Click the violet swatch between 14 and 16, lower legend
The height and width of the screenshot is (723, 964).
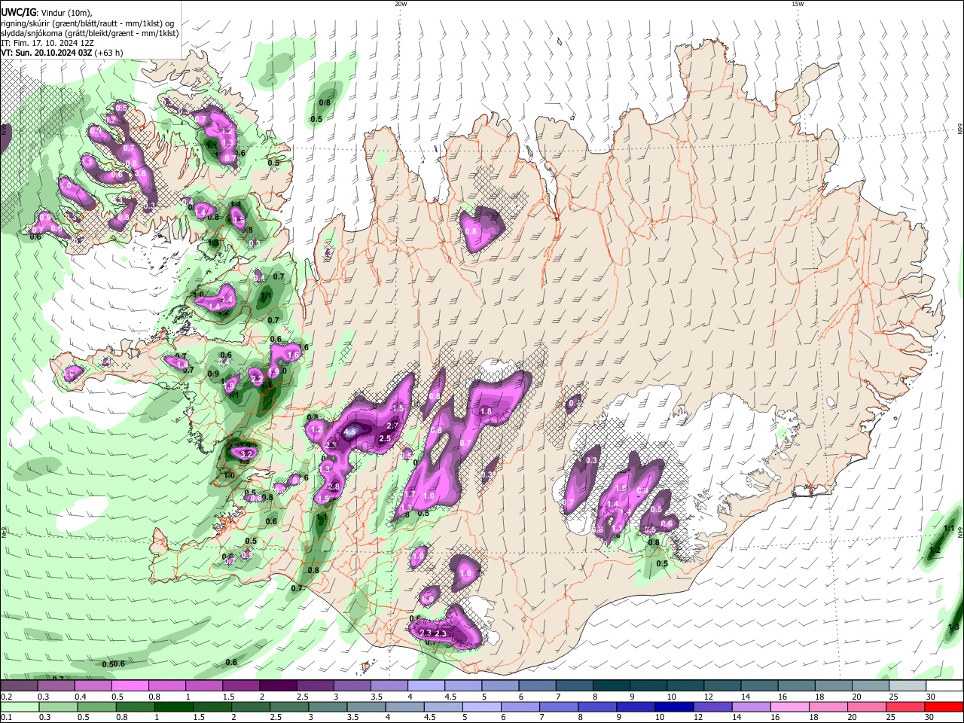click(752, 706)
